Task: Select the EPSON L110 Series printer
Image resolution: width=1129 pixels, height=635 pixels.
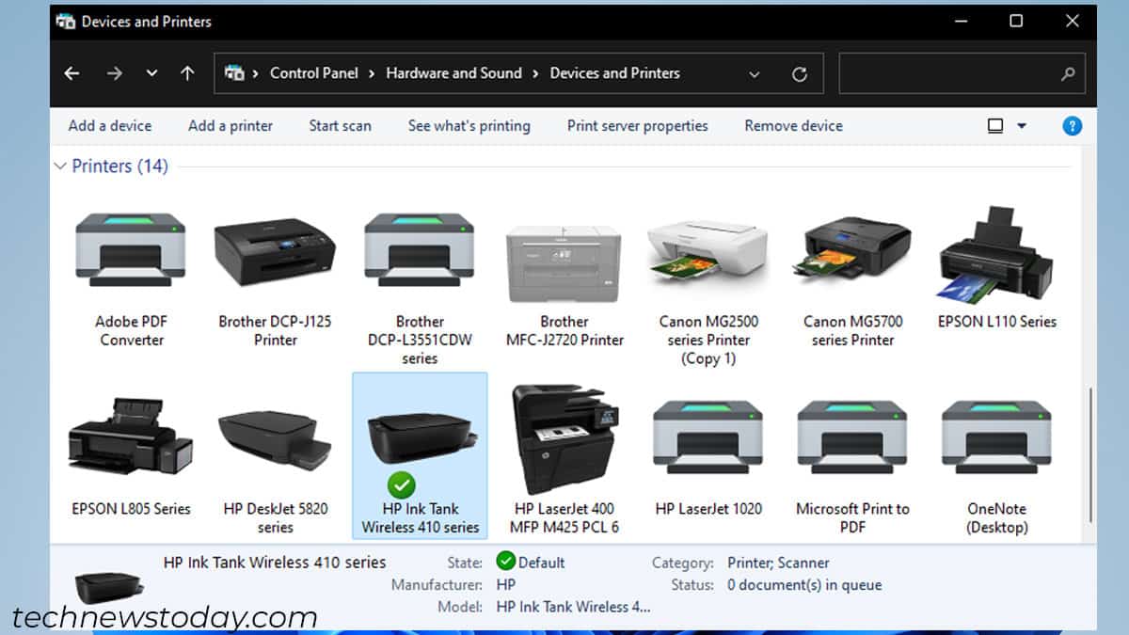Action: (996, 251)
